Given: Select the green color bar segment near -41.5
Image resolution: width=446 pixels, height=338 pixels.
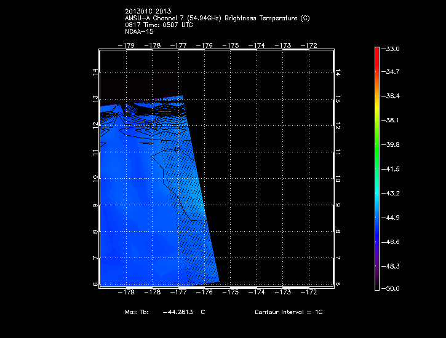Looking at the screenshot, I should pos(377,168).
